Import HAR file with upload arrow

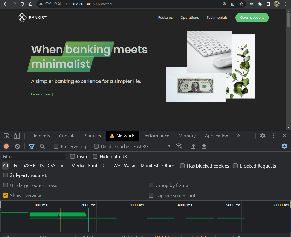[193, 146]
